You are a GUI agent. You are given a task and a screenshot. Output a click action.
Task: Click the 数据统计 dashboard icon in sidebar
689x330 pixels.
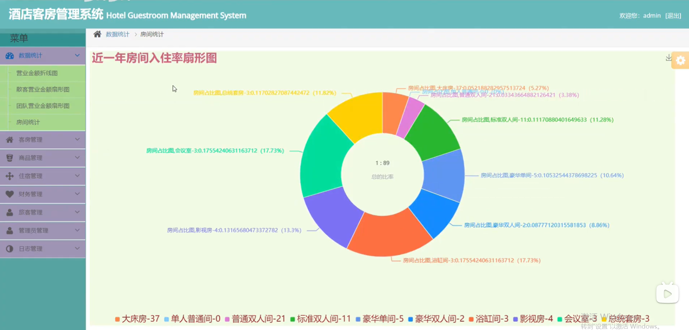[10, 56]
